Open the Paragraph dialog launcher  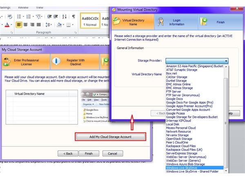click(x=76, y=33)
